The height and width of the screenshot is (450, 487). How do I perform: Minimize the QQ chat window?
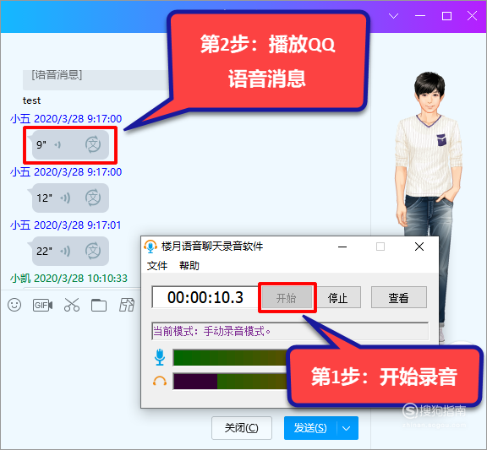coord(420,16)
